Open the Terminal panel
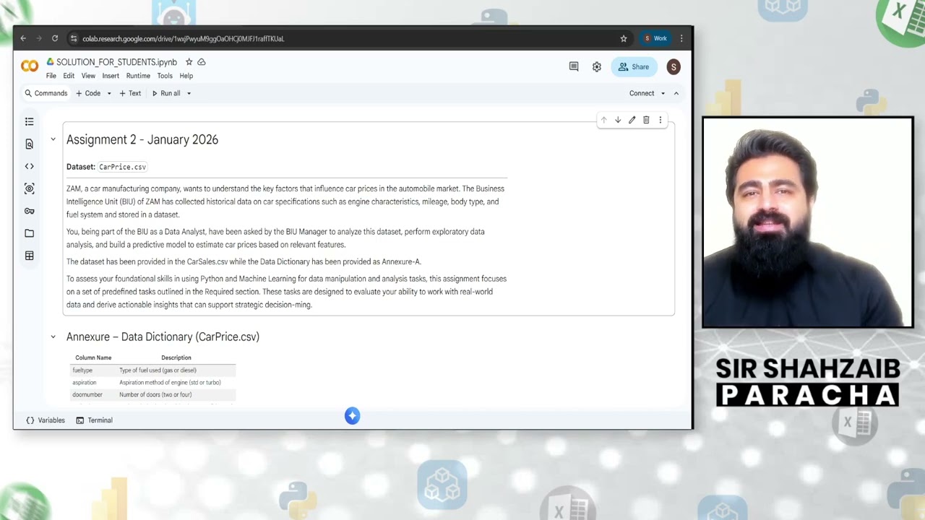Image resolution: width=925 pixels, height=520 pixels. click(x=94, y=420)
